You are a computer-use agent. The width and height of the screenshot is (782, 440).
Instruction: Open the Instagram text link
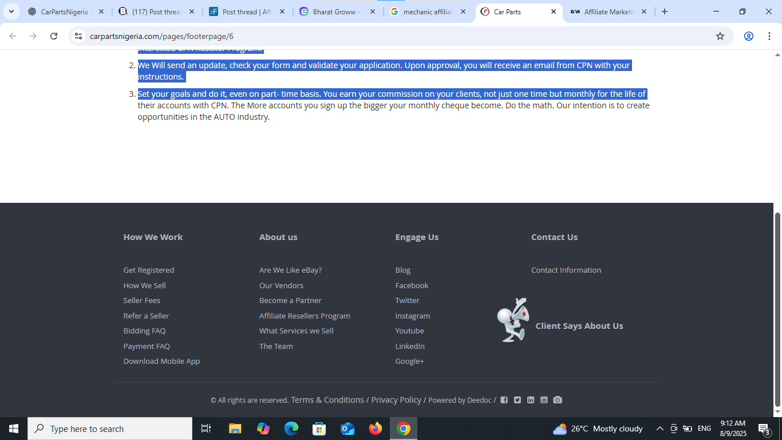click(x=412, y=316)
